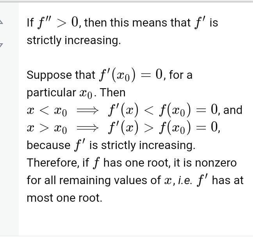Click the "because f' is strictly increasing." line
Image resolution: width=253 pixels, height=238 pixels.
coord(110,145)
